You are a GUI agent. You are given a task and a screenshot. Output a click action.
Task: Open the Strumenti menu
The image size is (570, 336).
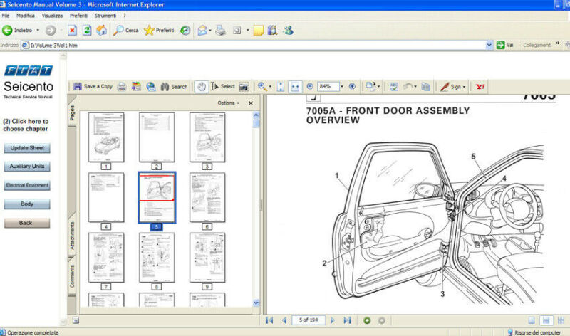(x=105, y=15)
